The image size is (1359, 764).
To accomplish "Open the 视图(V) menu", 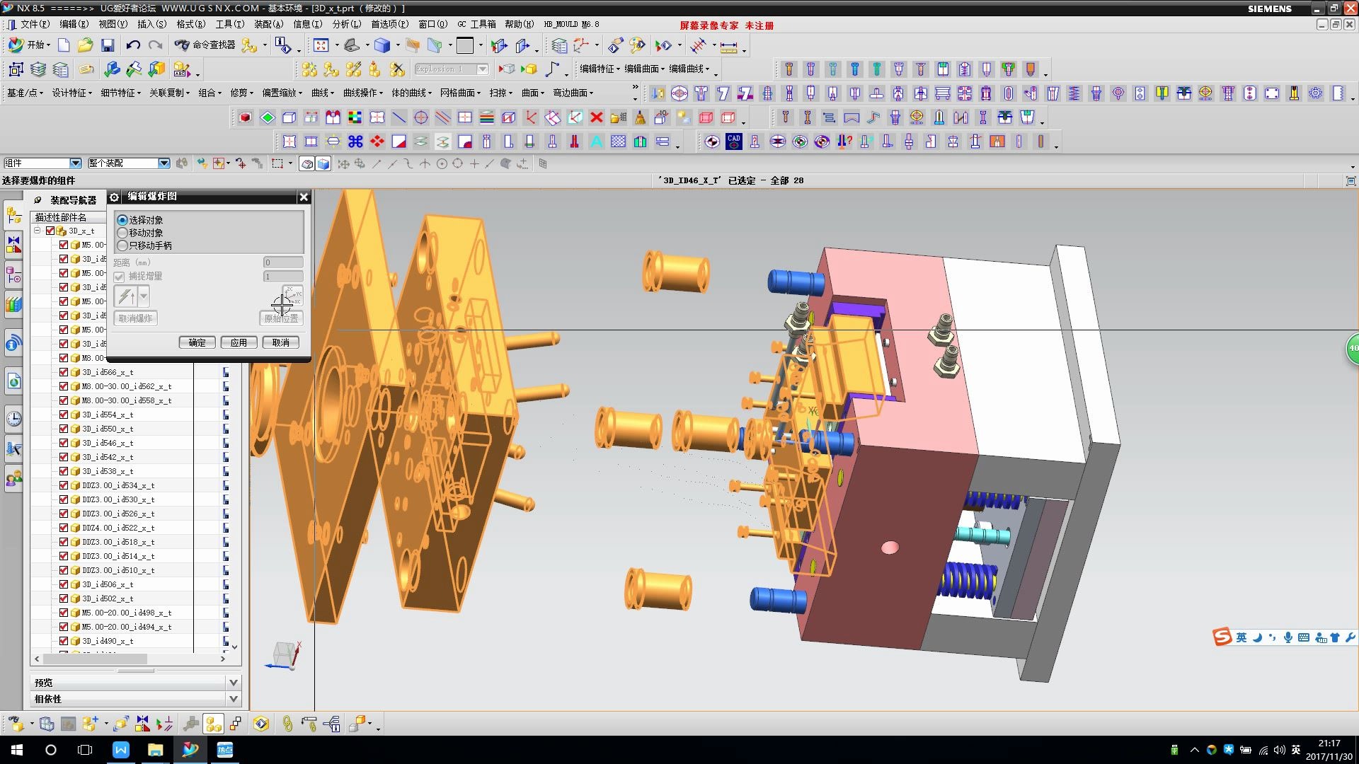I will 113,24.
